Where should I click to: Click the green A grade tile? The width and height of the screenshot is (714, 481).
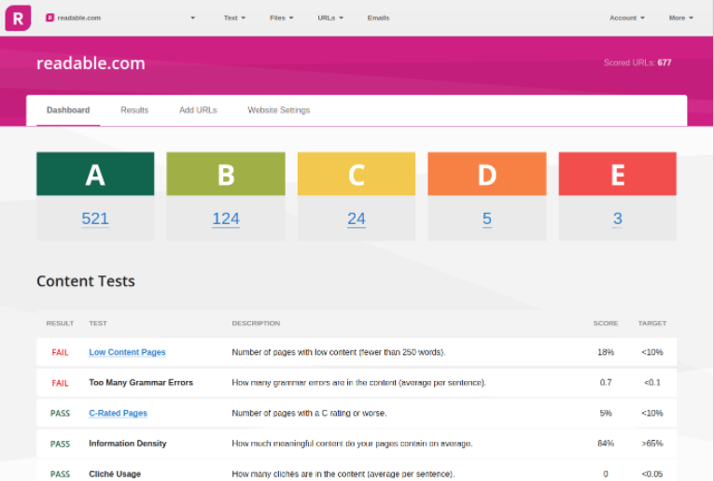tap(95, 174)
